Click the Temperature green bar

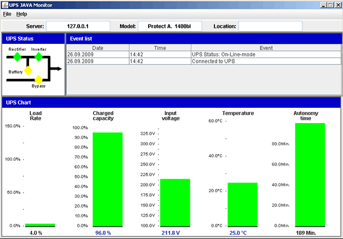242,205
